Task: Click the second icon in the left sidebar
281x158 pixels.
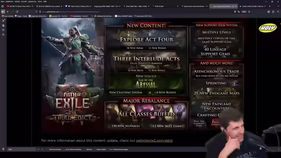Action: coord(3,25)
